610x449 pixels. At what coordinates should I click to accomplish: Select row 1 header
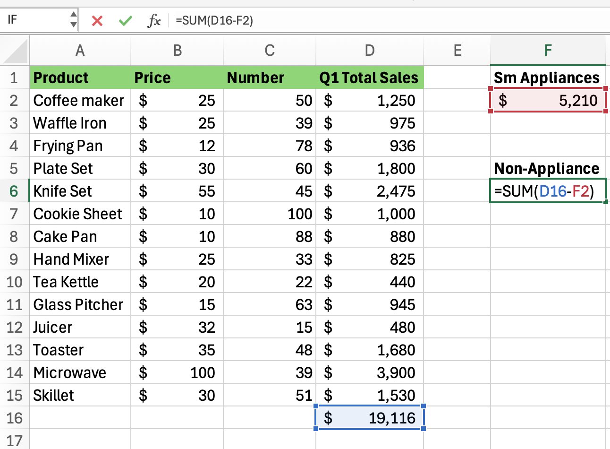point(14,78)
